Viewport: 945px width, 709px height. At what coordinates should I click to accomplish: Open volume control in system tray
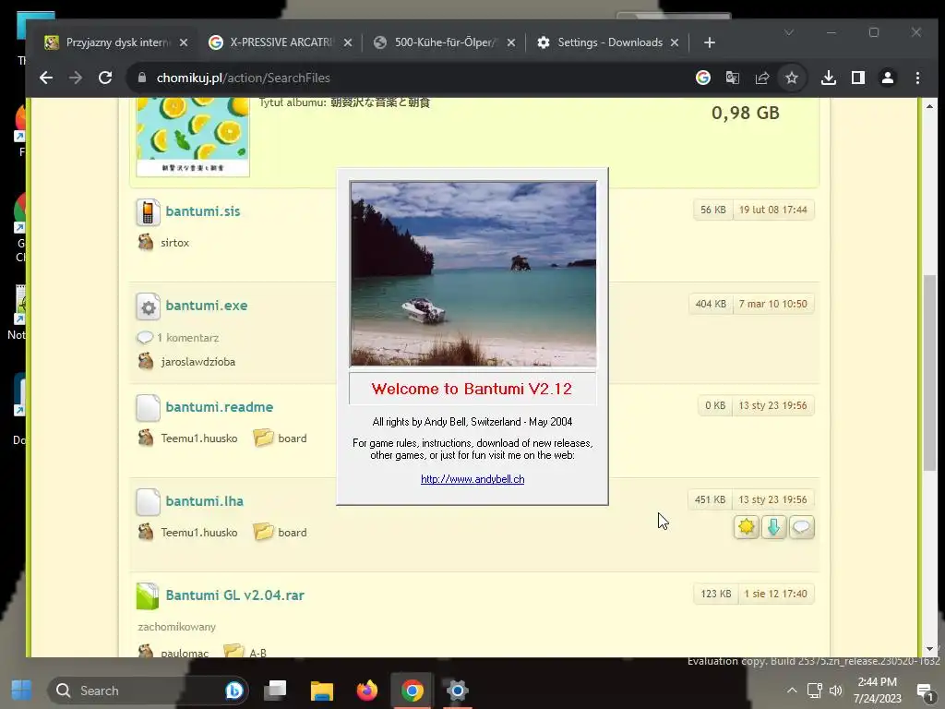[x=836, y=691]
